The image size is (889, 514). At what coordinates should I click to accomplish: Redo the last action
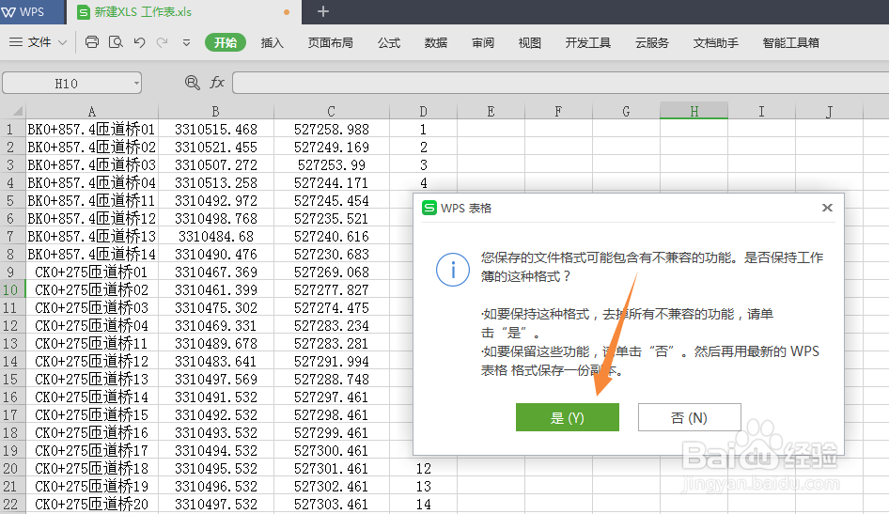[163, 42]
